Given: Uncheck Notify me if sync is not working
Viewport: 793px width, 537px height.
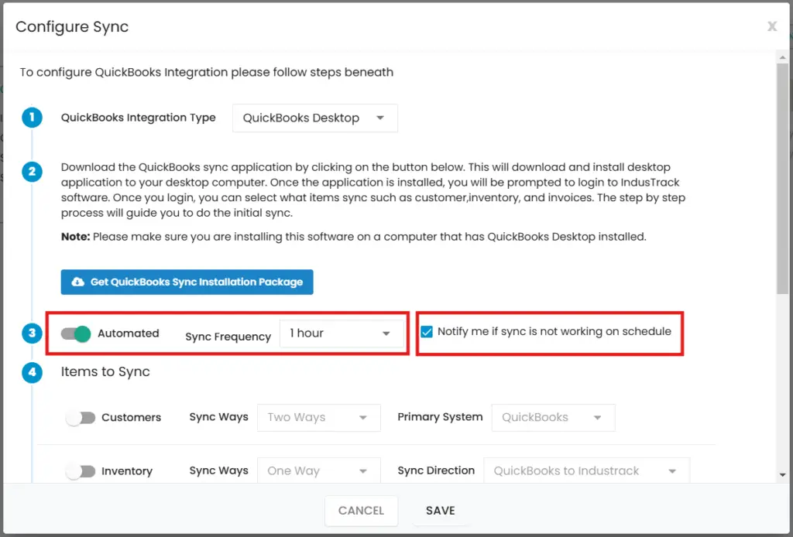Looking at the screenshot, I should pyautogui.click(x=427, y=332).
